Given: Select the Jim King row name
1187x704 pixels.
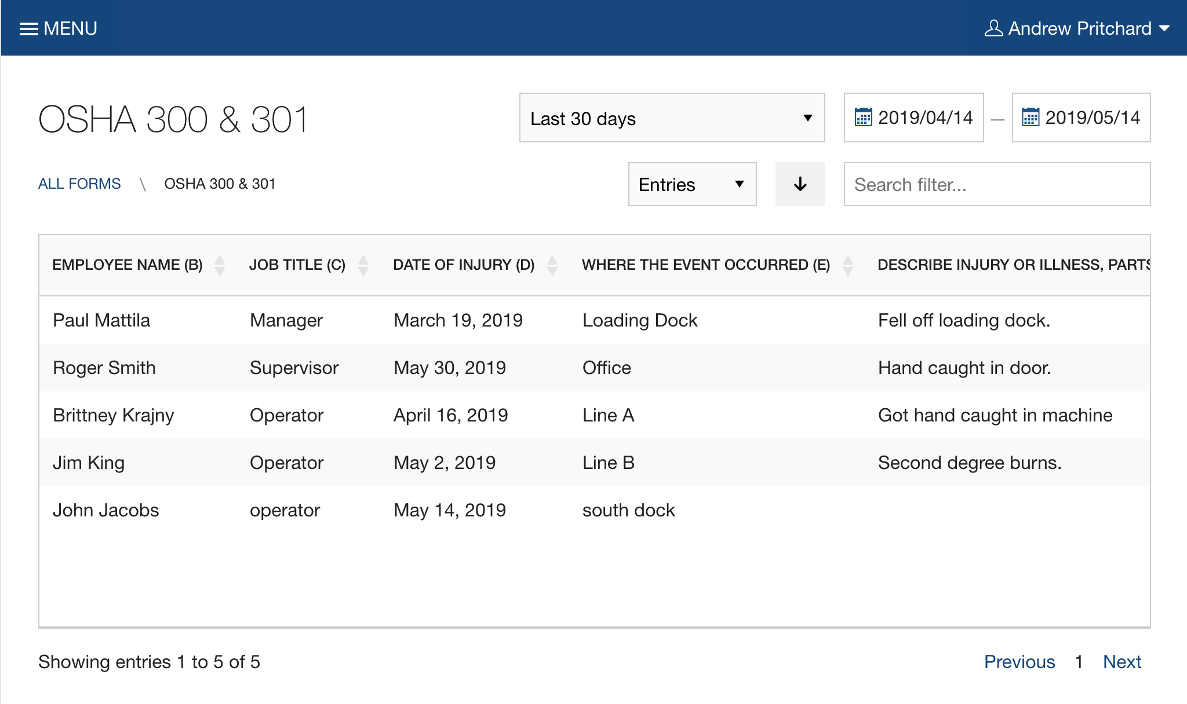Looking at the screenshot, I should 89,463.
